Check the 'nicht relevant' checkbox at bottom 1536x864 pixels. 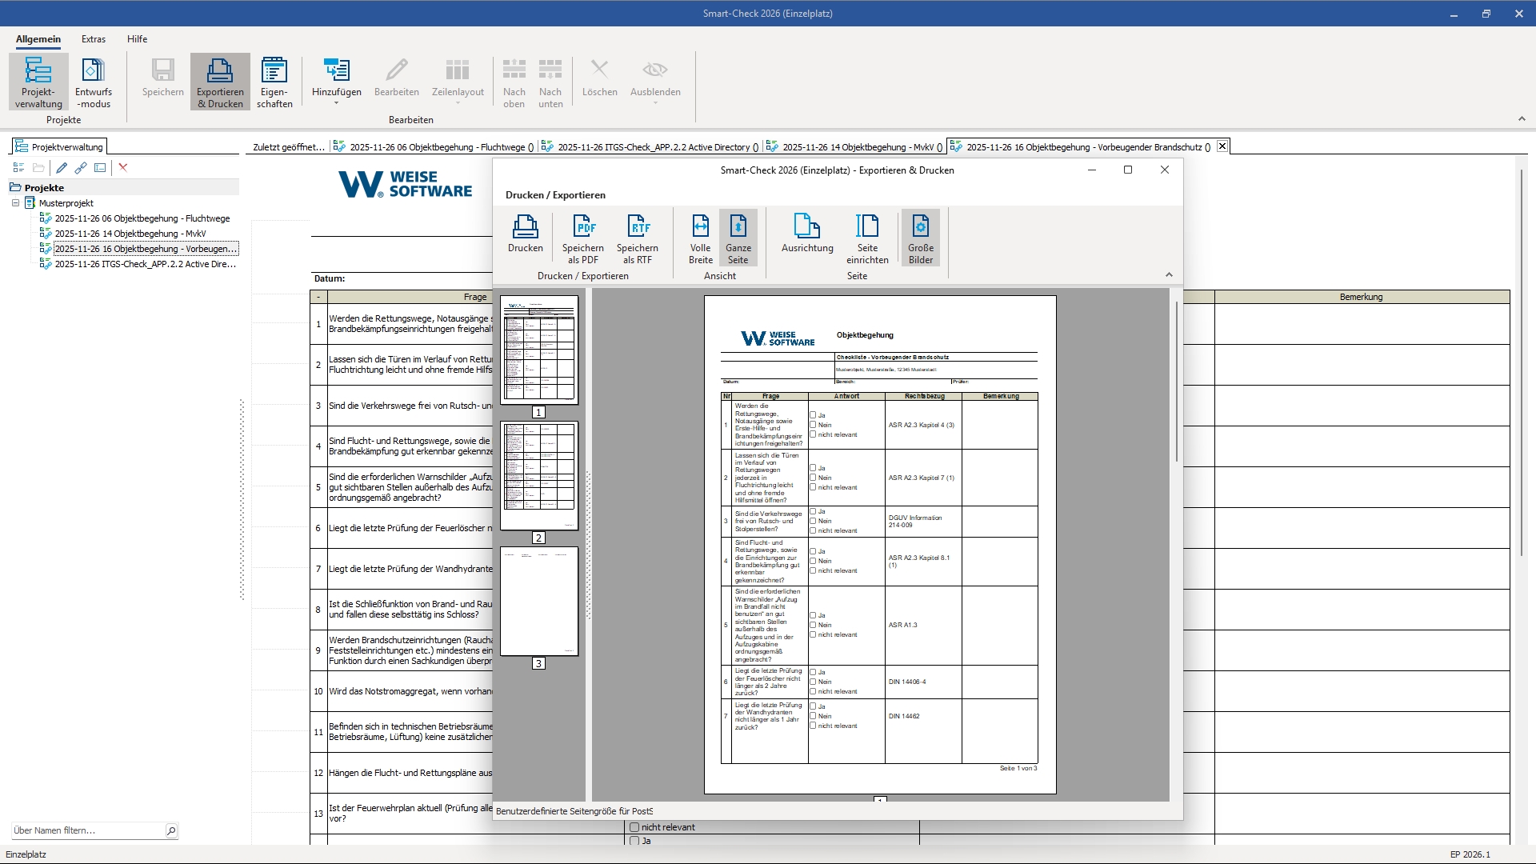click(634, 827)
